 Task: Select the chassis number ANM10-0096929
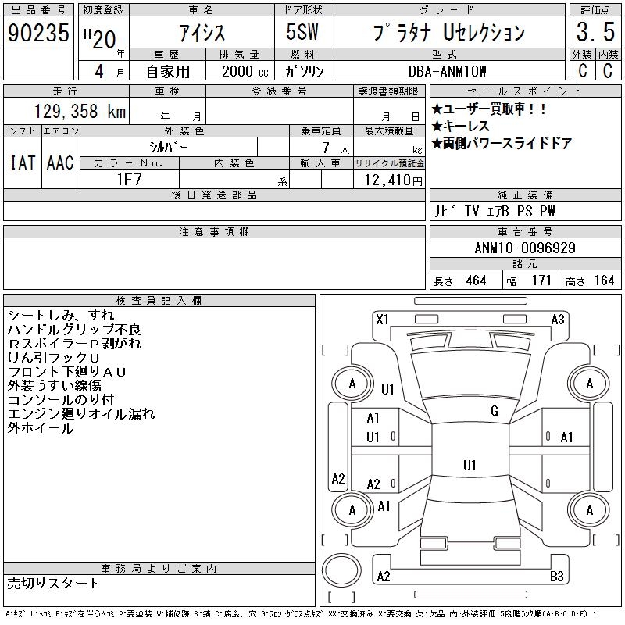(525, 248)
